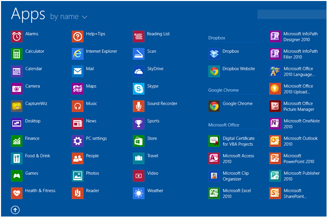Open the Mail app icon
This screenshot has width=327, height=217.
click(78, 71)
